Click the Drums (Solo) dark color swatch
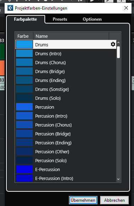Screen dimensions: 134x206 pos(24,98)
